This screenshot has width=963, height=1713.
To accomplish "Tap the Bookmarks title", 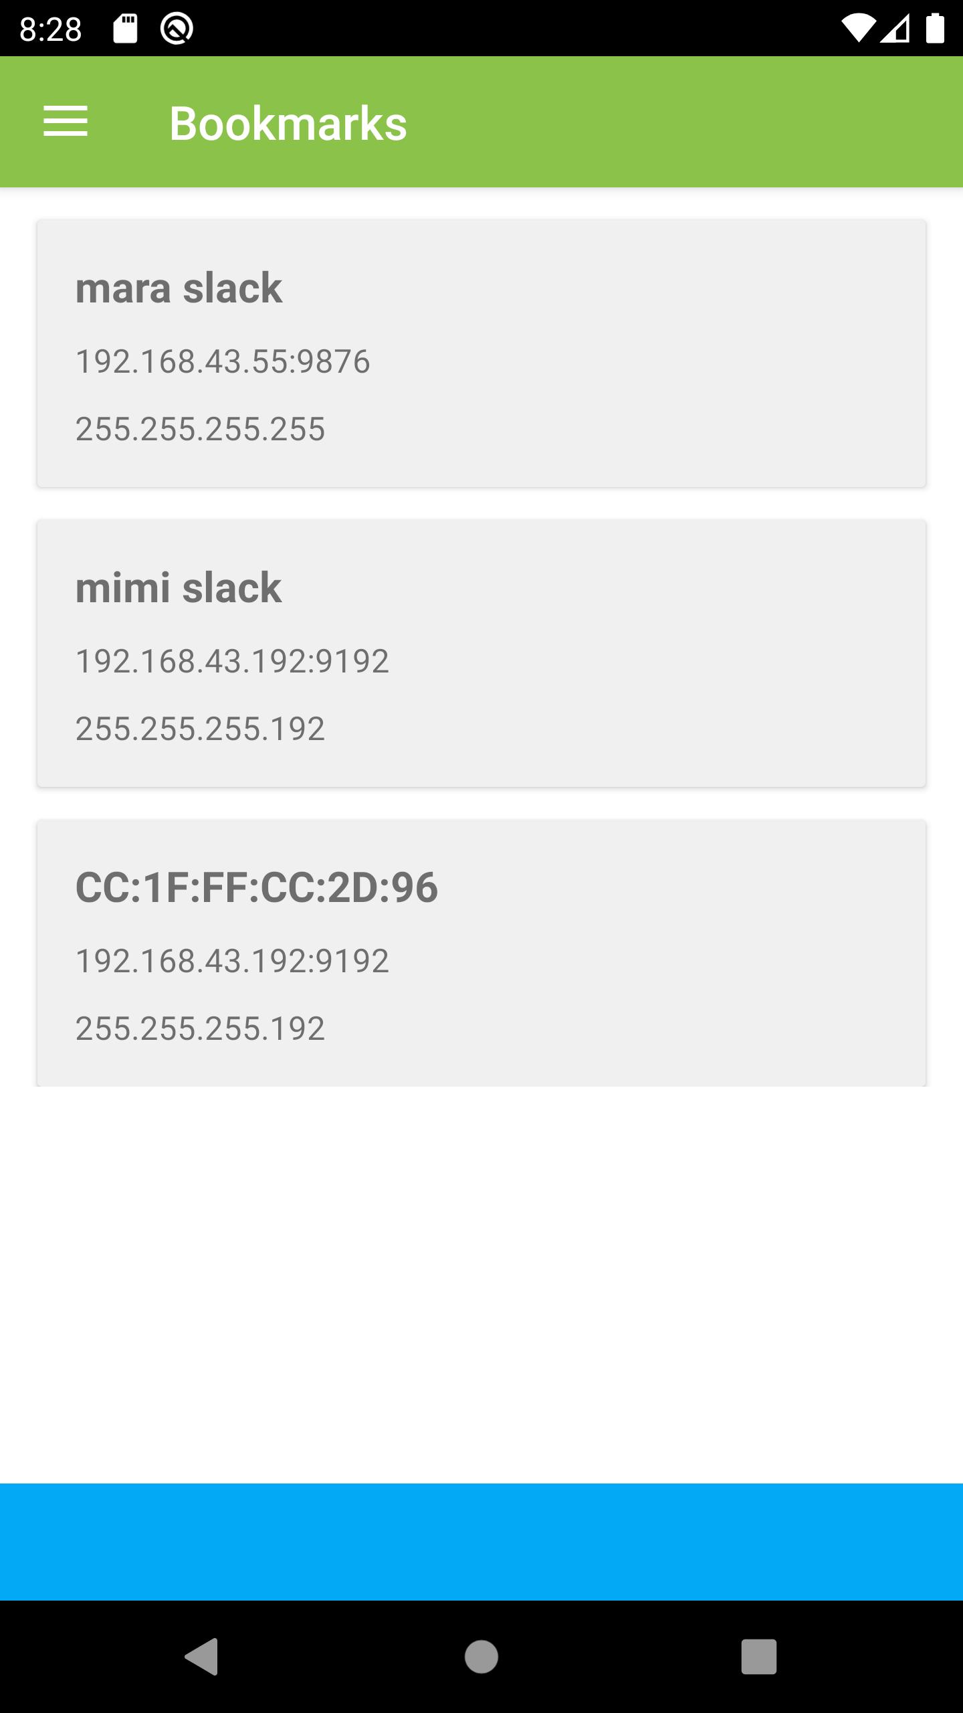I will (288, 124).
